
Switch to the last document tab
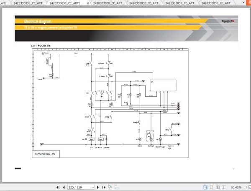[217, 3]
